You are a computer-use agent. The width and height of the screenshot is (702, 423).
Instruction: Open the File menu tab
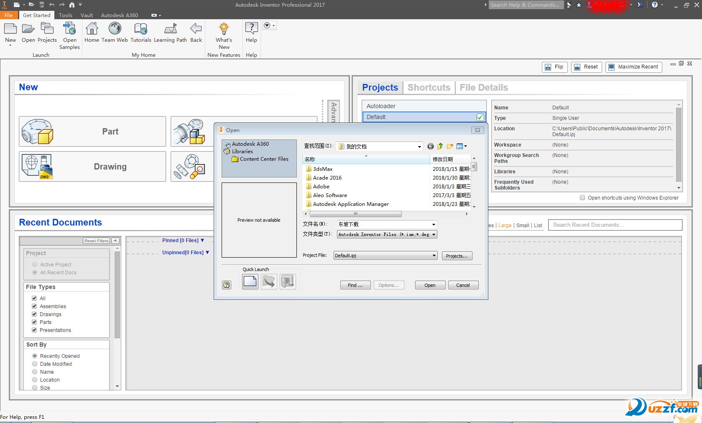point(9,15)
